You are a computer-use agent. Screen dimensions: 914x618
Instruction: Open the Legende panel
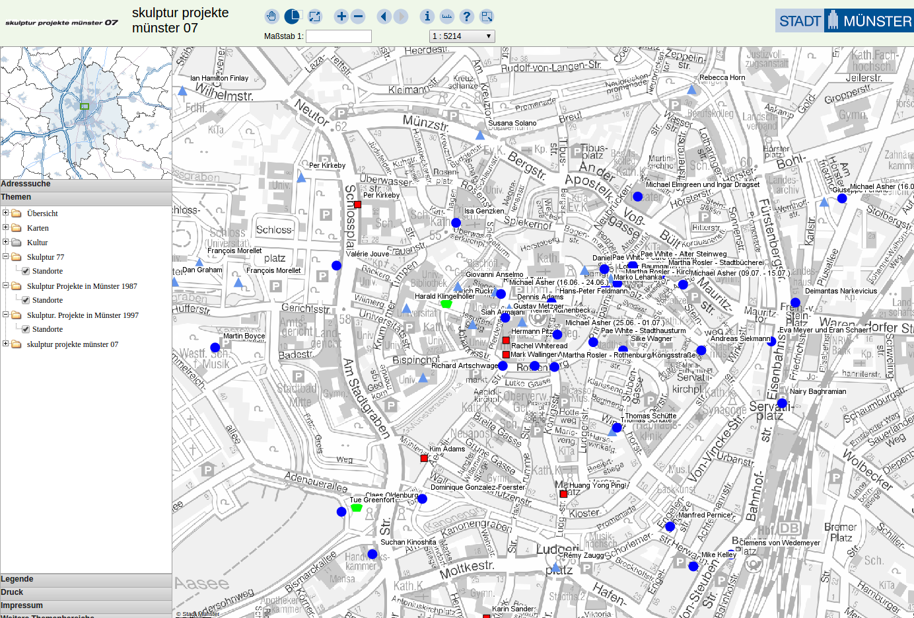(86, 580)
